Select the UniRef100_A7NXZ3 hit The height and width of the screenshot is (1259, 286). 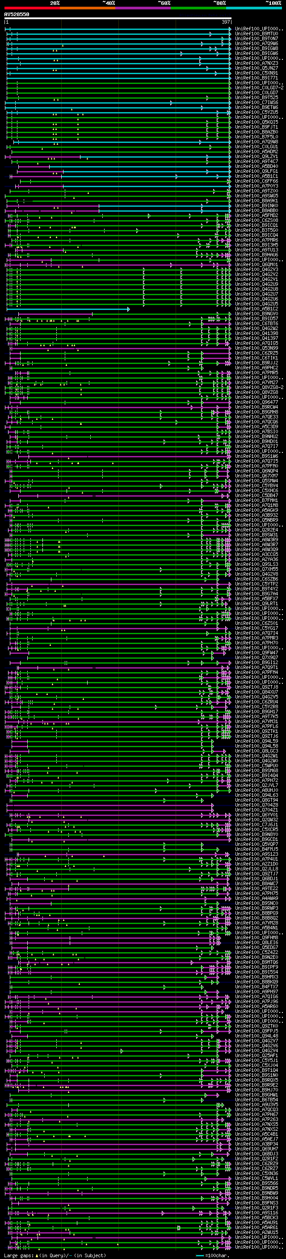257,63
